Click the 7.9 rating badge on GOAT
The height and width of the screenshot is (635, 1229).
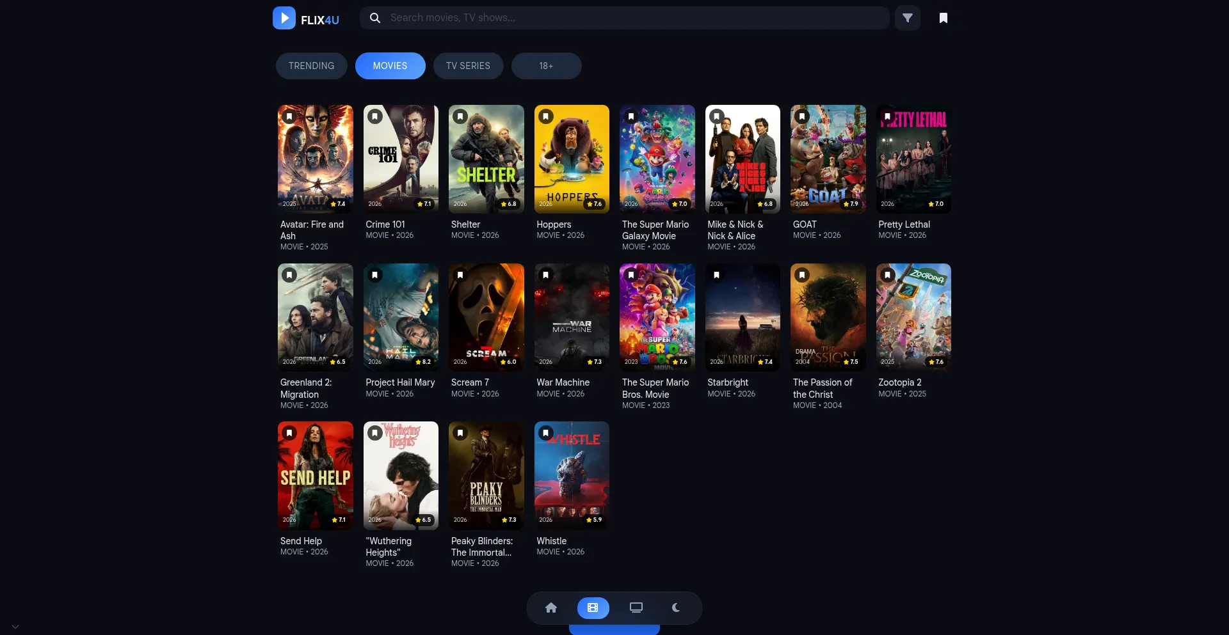[851, 204]
